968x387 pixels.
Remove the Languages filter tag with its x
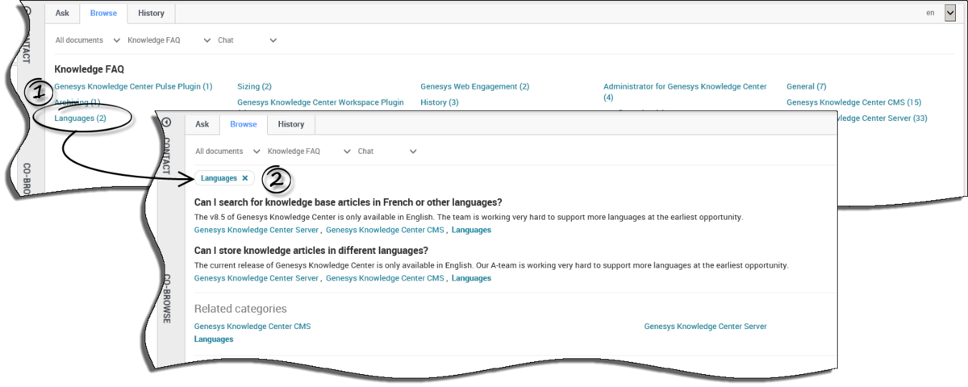point(244,177)
